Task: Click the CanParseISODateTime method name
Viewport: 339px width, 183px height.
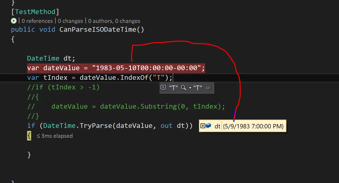Action: point(98,29)
